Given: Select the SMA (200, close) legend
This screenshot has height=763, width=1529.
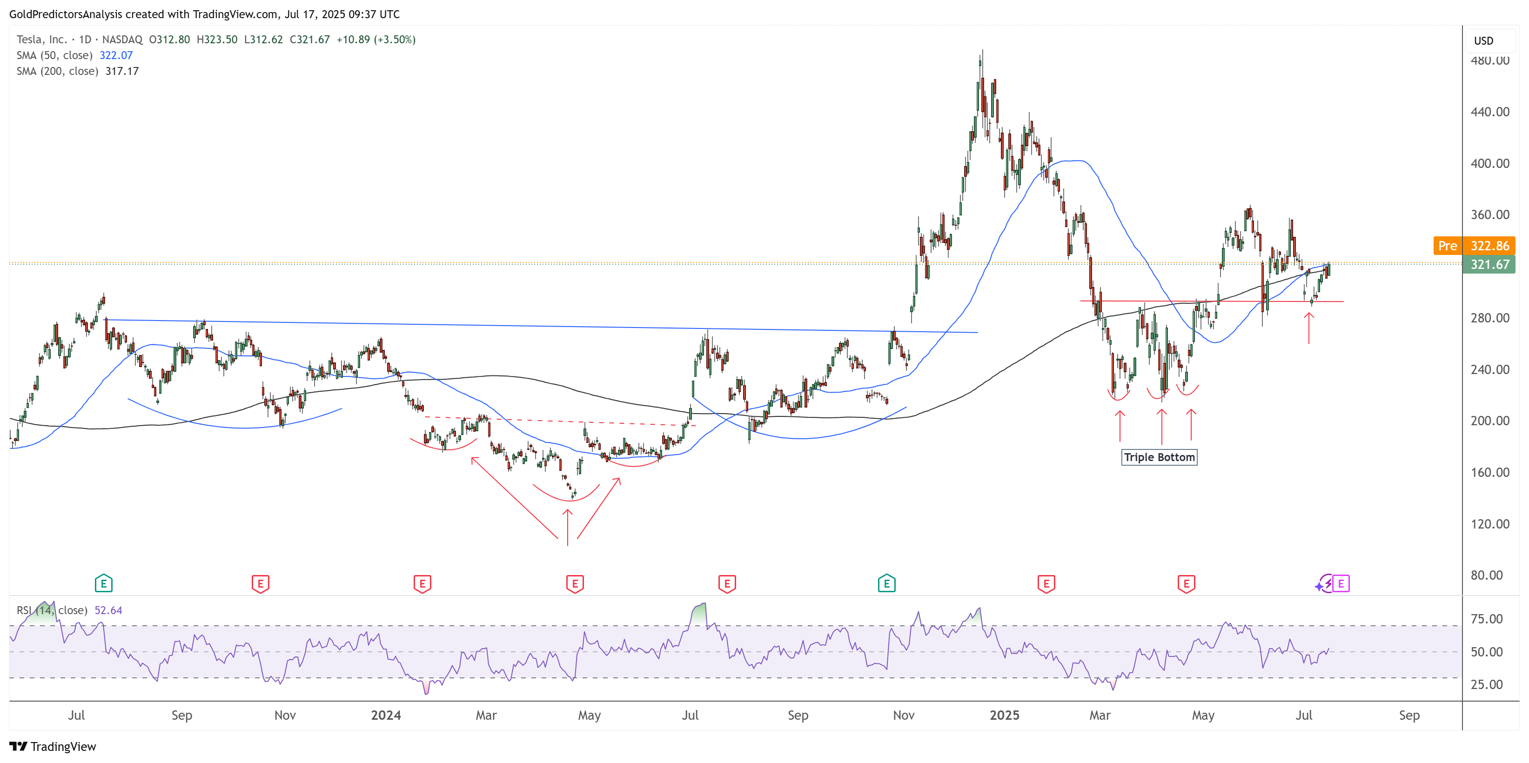Looking at the screenshot, I should pos(58,71).
